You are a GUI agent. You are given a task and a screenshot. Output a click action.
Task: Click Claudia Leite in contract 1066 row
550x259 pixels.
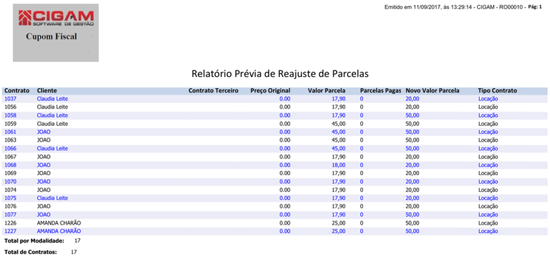point(52,148)
